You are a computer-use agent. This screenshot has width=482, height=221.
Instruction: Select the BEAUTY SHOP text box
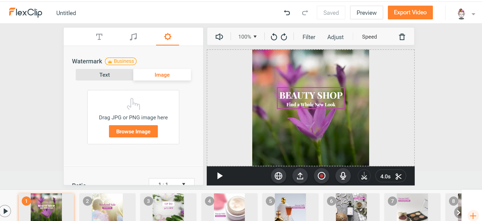pos(311,98)
